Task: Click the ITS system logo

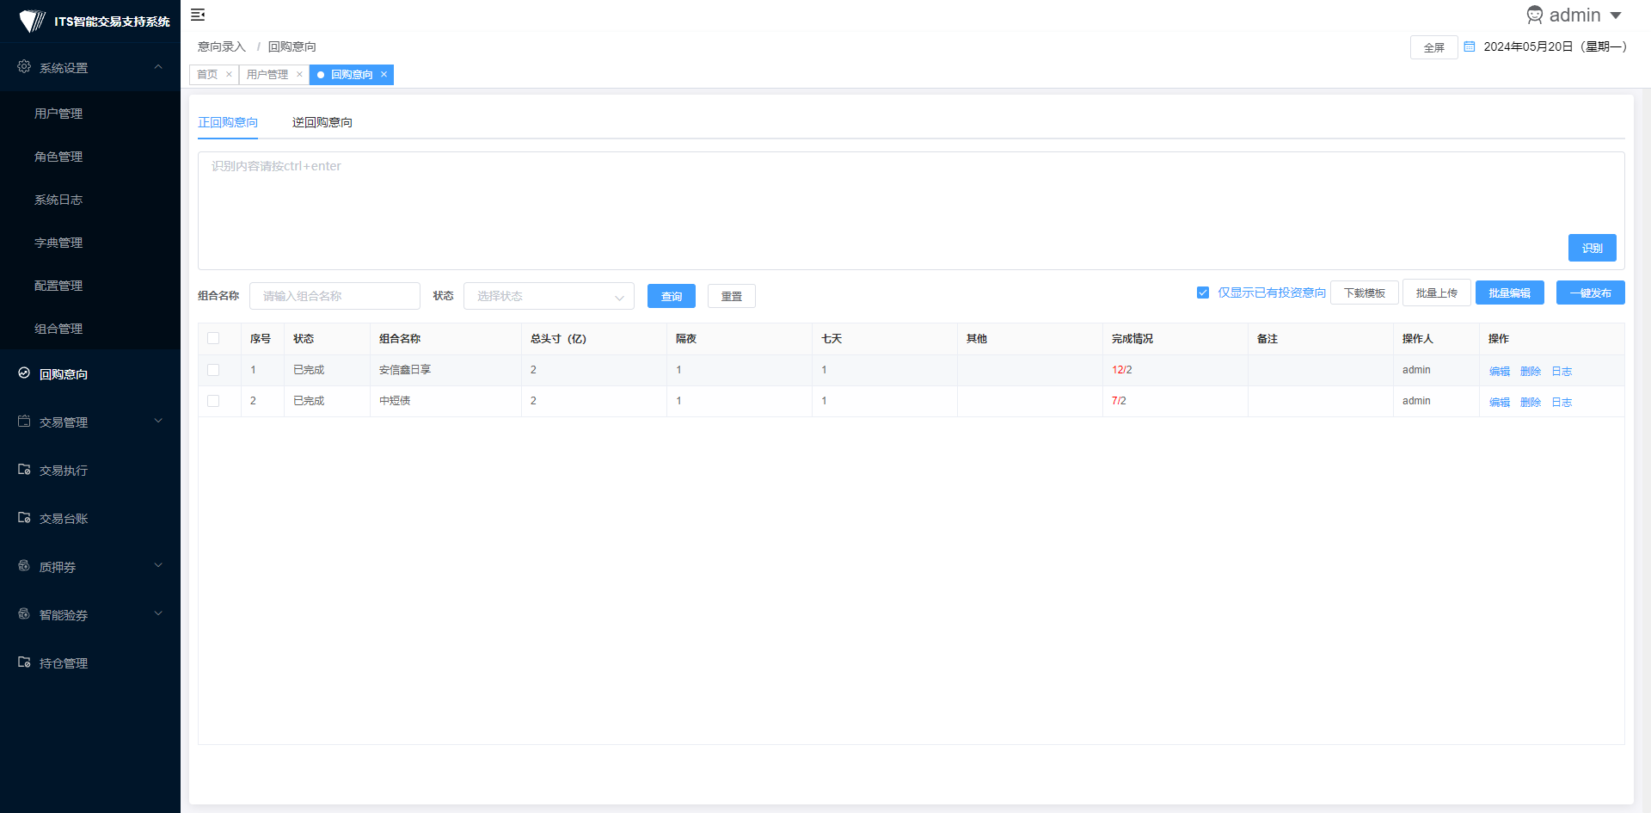Action: 32,21
